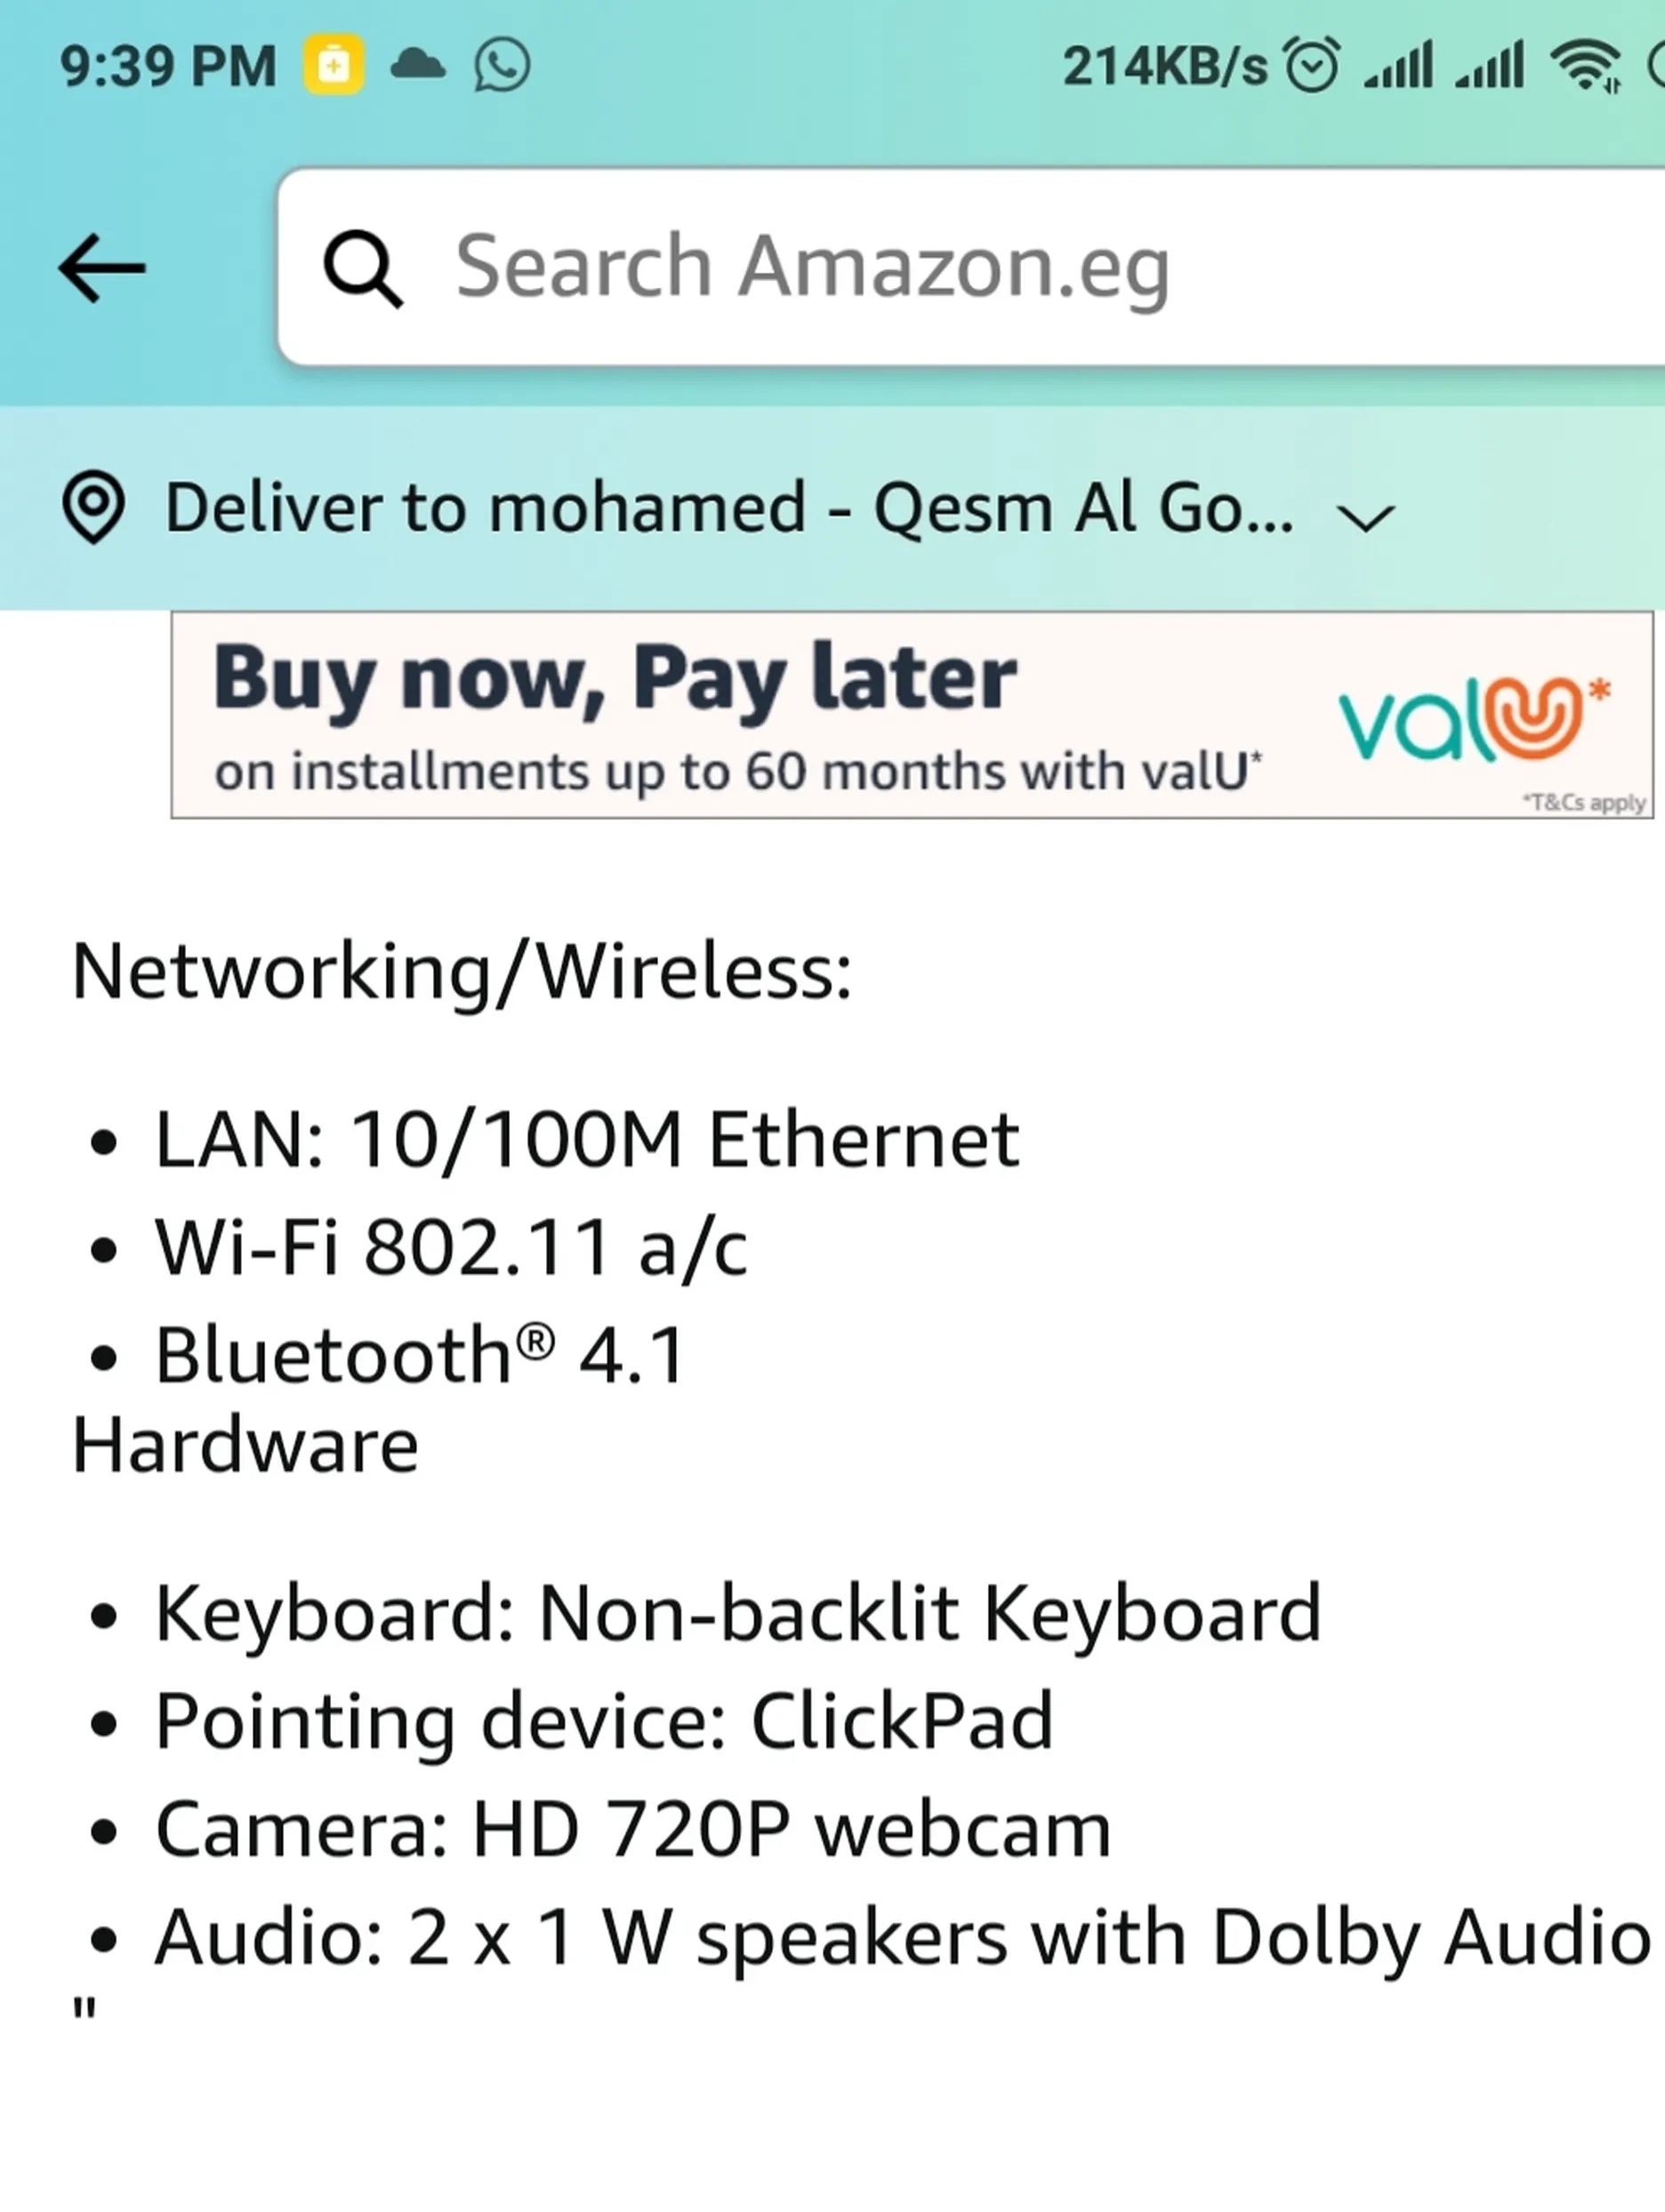Tap the delivery location pin icon
Screen dimensions: 1665x2212
point(93,508)
